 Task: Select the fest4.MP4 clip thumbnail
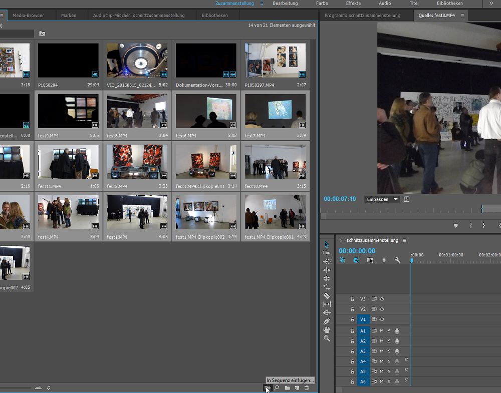coord(68,212)
